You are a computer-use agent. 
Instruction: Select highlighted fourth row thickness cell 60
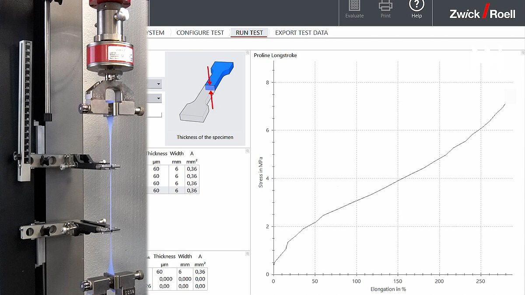pos(156,191)
